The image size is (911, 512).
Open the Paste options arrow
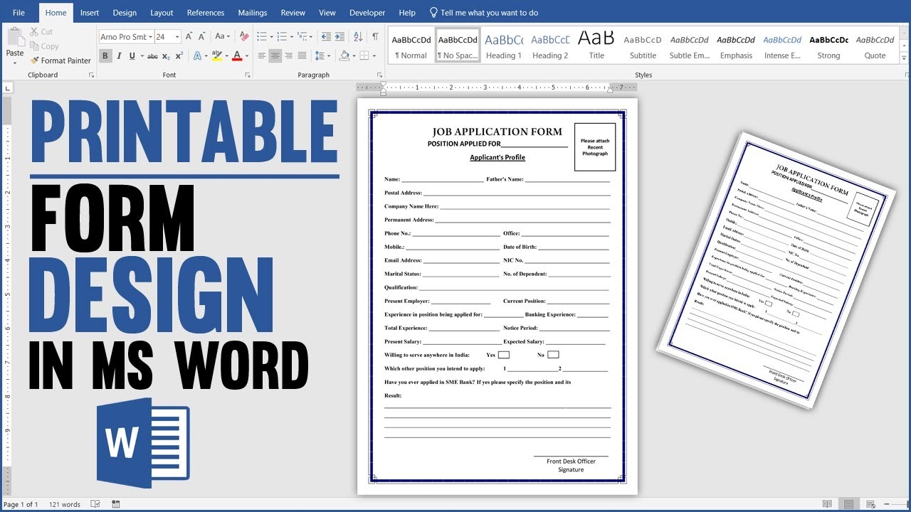14,63
